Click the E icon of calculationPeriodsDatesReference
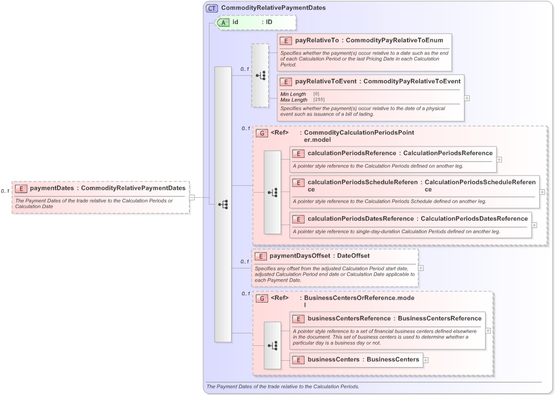Image resolution: width=555 pixels, height=395 pixels. 298,219
